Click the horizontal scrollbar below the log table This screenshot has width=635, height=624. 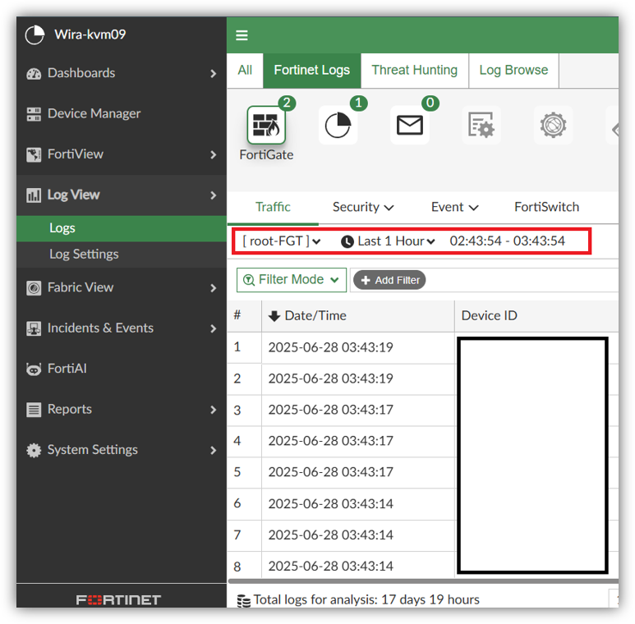pos(423,581)
